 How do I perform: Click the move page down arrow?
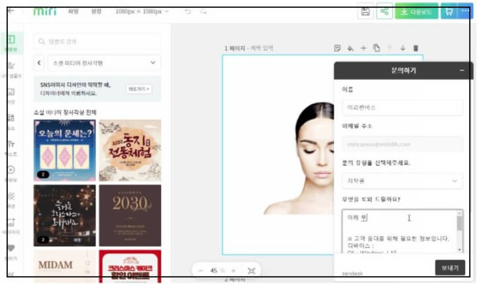[x=403, y=48]
